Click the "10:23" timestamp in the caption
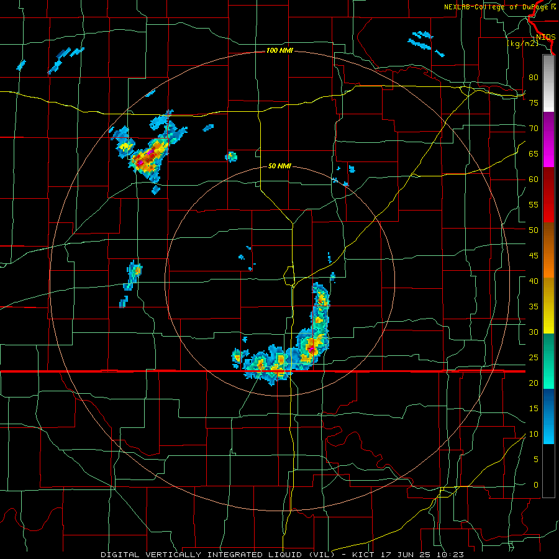The width and height of the screenshot is (559, 559). [452, 555]
